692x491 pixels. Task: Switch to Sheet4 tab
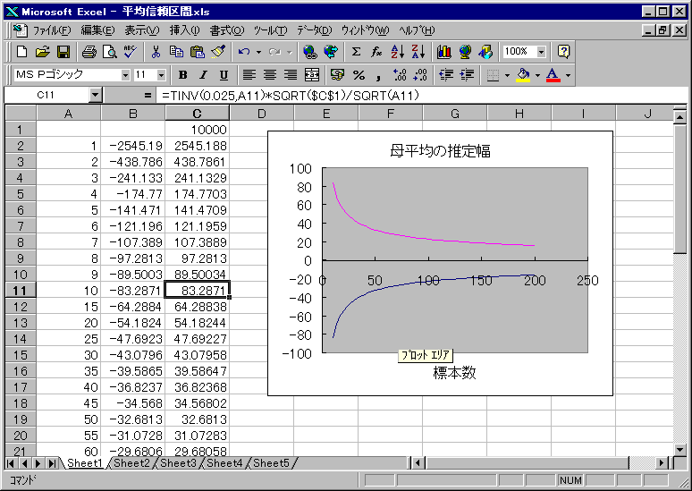(x=224, y=462)
